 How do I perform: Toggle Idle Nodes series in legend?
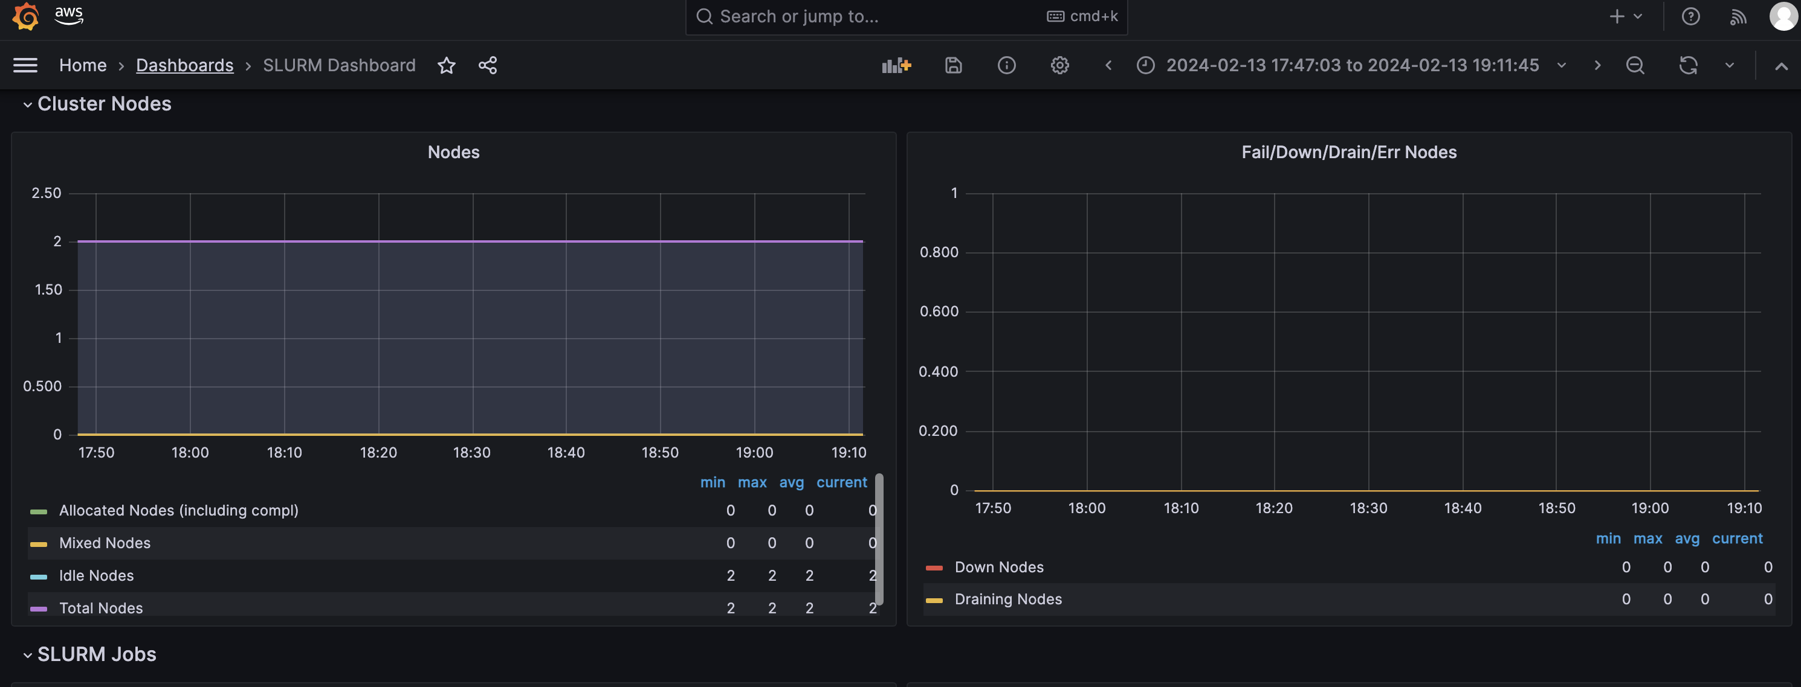click(97, 575)
